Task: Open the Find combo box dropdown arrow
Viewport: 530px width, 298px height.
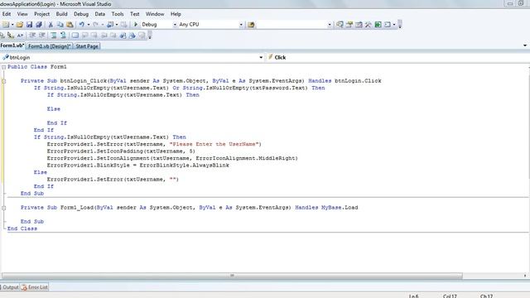Action: pos(330,25)
